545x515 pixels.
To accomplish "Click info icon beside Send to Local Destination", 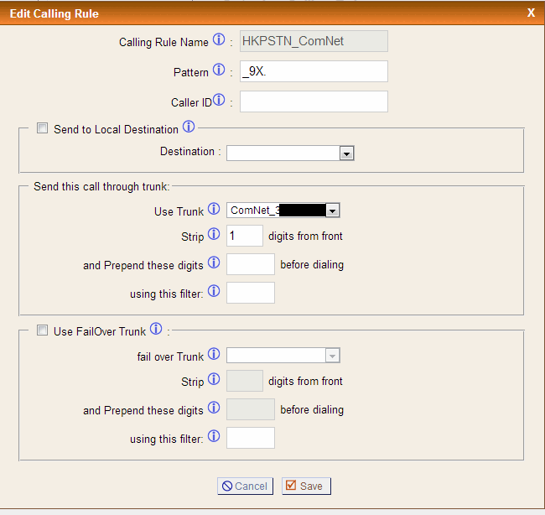I will (189, 127).
